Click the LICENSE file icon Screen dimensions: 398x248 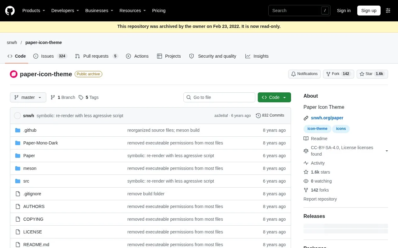[x=18, y=232]
